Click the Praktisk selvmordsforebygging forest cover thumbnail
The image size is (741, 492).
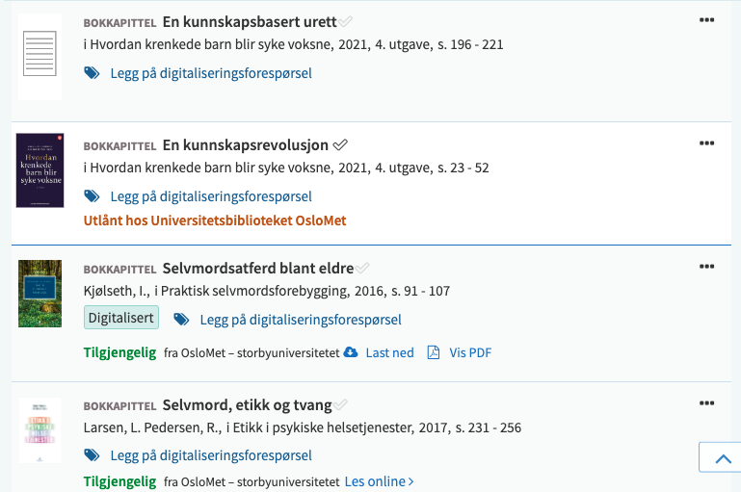40,293
